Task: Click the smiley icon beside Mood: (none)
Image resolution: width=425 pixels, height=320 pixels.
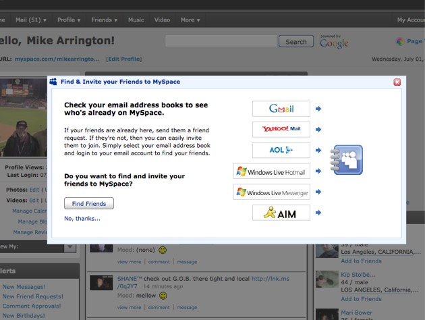Action: point(163,250)
